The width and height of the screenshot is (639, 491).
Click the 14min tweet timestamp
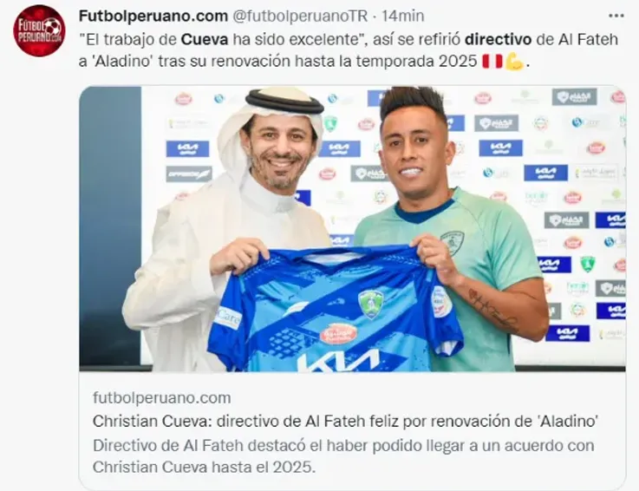click(402, 16)
